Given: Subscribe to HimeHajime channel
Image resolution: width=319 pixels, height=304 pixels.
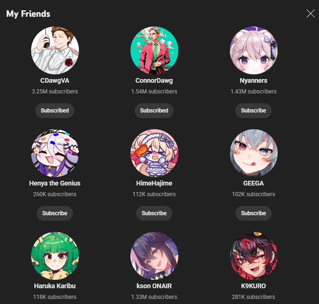Looking at the screenshot, I should pyautogui.click(x=154, y=213).
